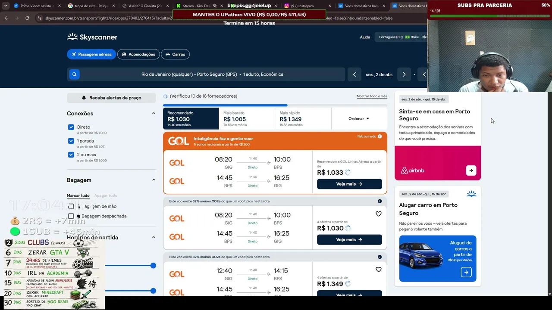
Task: Enable the Bagagem de mão checkbox
Action: (x=71, y=206)
